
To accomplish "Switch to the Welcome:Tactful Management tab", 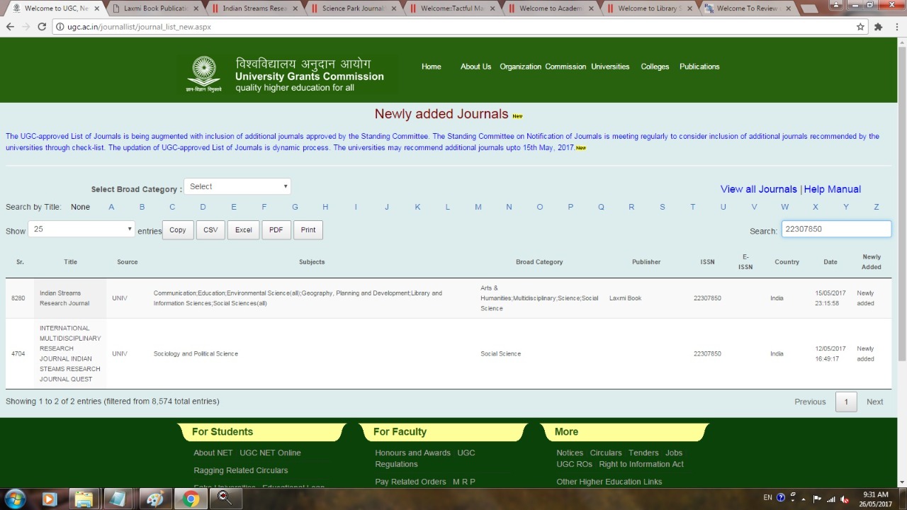I will coord(451,8).
